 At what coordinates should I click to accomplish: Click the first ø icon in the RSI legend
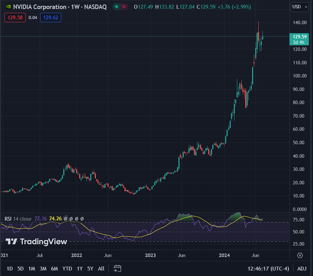(x=65, y=218)
